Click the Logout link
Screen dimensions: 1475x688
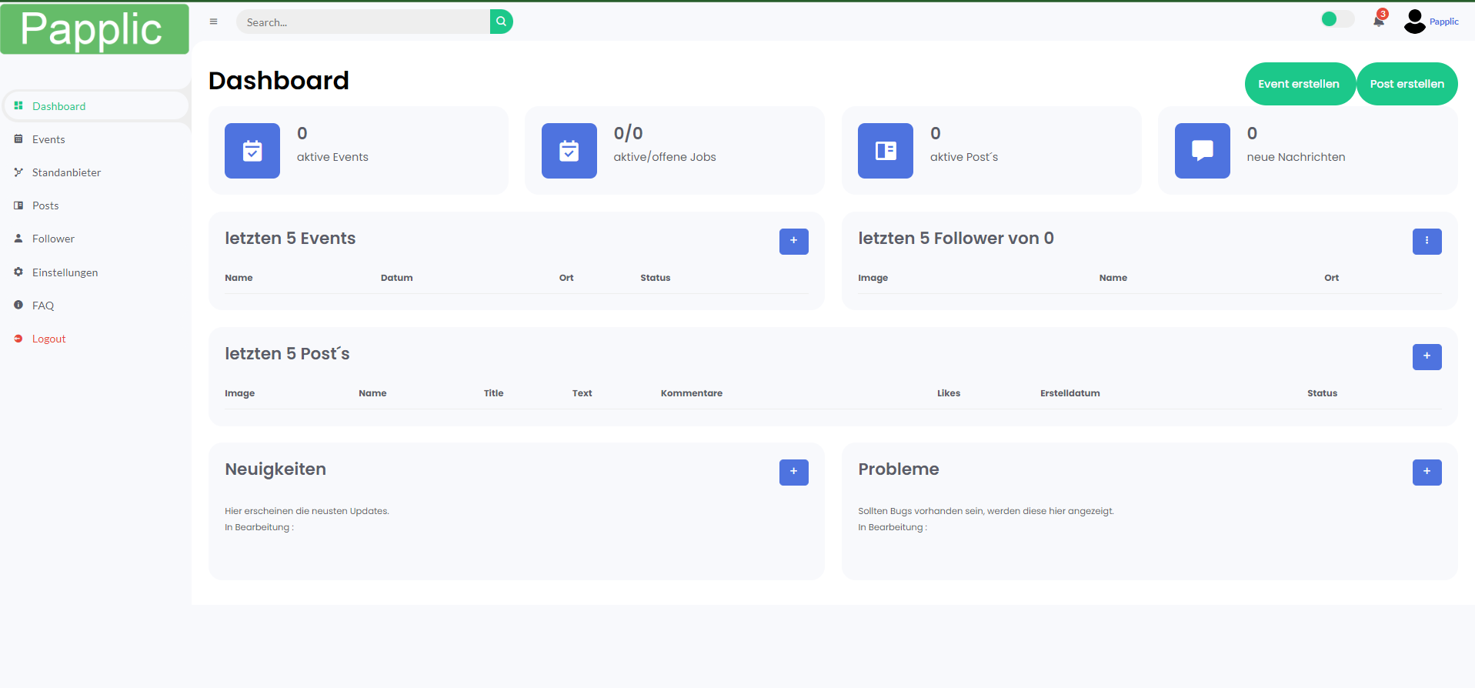tap(48, 339)
